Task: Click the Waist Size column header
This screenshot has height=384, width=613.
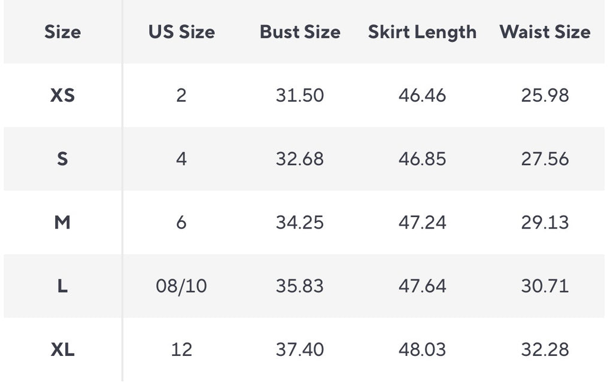Action: point(545,32)
